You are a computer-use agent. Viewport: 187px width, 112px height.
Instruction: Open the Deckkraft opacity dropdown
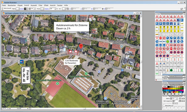55,9
